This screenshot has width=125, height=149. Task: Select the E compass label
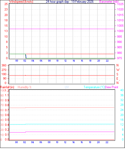click(117, 79)
